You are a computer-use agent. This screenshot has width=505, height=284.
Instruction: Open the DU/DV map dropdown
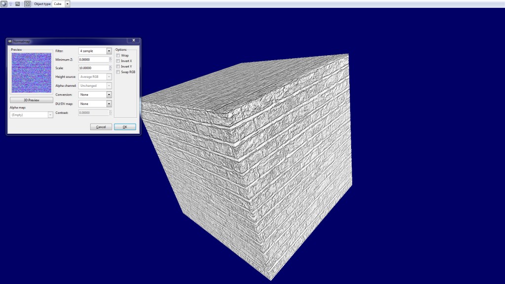(x=95, y=104)
